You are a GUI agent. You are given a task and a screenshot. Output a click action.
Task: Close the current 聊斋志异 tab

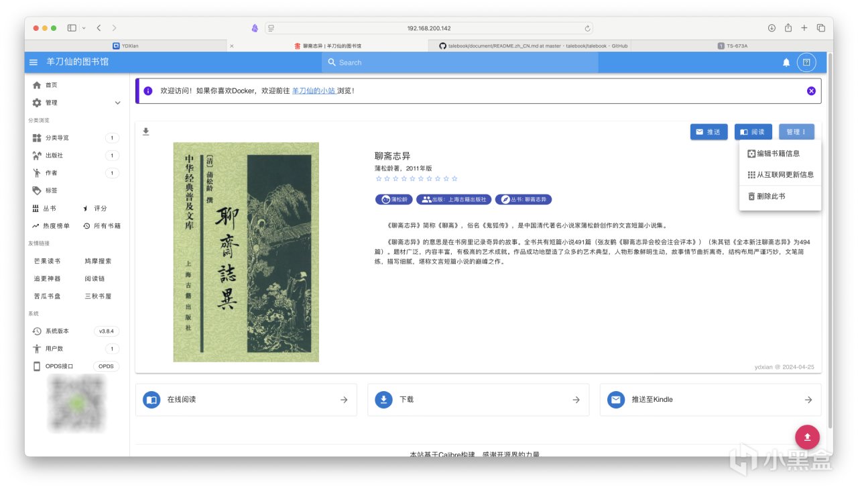point(232,46)
